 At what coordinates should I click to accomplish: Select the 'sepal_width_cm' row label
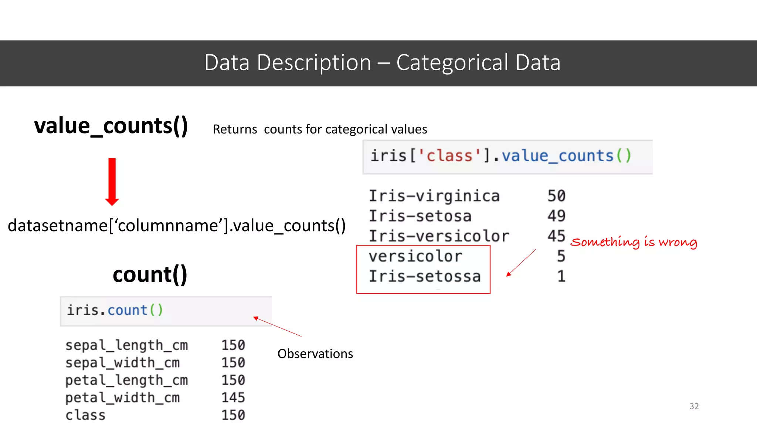pos(123,363)
